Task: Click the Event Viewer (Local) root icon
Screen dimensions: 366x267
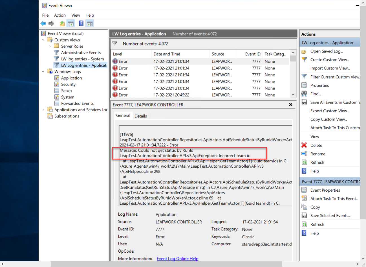Action: [43, 34]
